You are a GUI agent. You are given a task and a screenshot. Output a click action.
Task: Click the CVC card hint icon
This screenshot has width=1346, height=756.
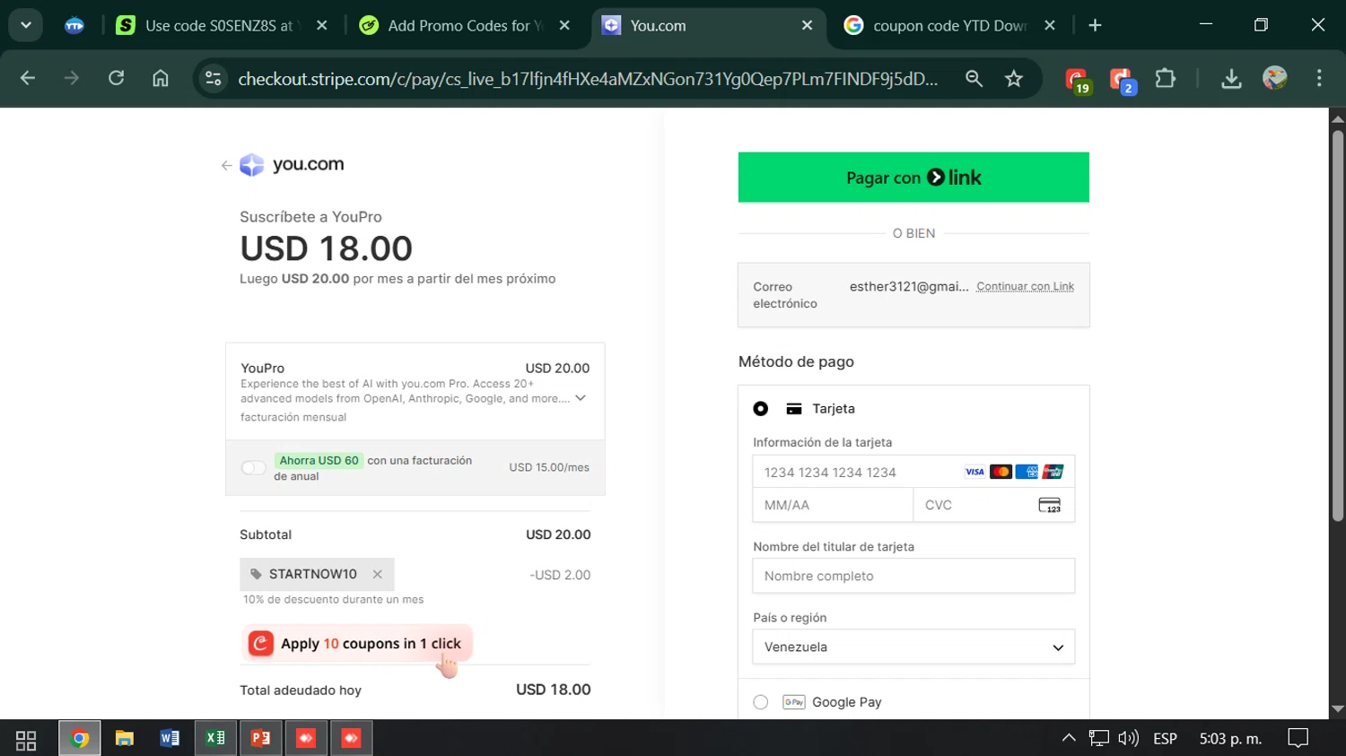(x=1050, y=505)
